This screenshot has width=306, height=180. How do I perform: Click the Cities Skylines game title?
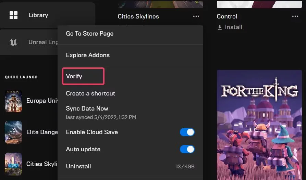tap(138, 16)
